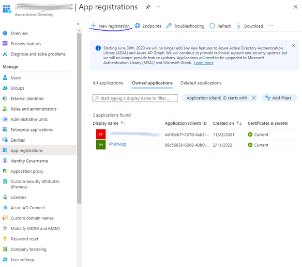Remove the Application (client) ID filter
The width and height of the screenshot is (302, 267).
coord(254,98)
